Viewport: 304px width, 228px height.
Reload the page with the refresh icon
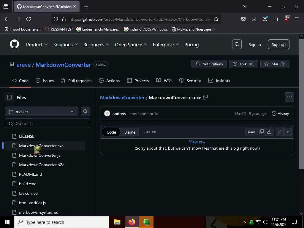28,19
